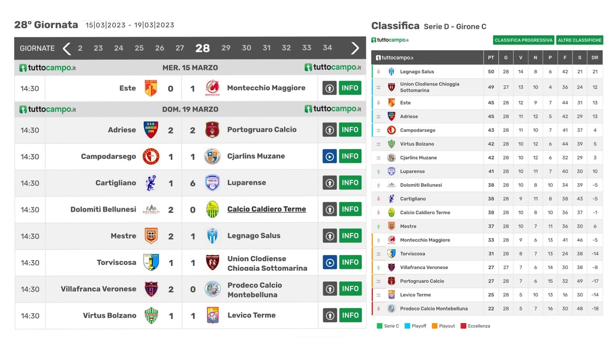Viewport: 615px width, 346px height.
Task: Click Legnago Salus crest in standings
Action: coord(391,71)
